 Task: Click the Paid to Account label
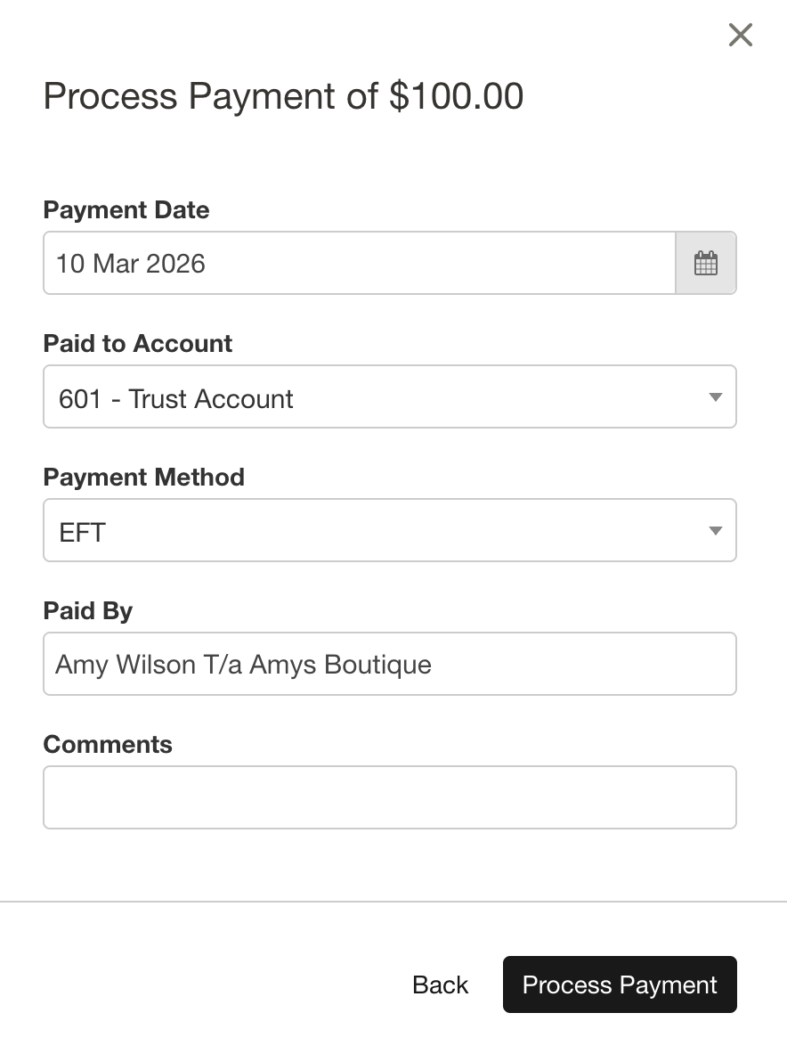(137, 344)
